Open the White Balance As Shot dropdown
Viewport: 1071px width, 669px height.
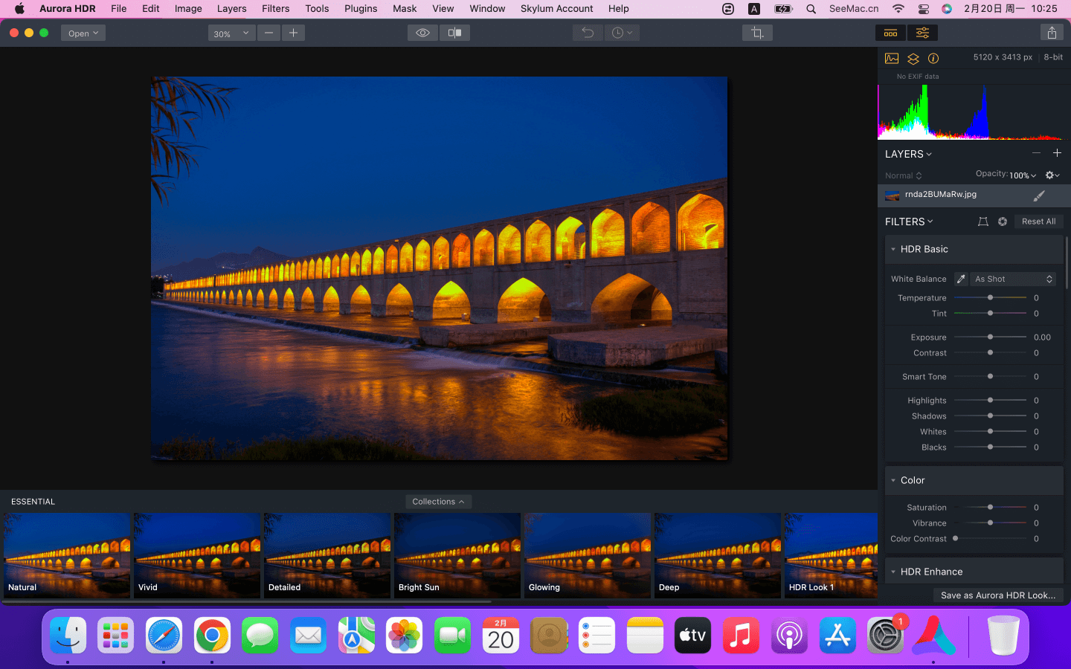click(x=1013, y=279)
